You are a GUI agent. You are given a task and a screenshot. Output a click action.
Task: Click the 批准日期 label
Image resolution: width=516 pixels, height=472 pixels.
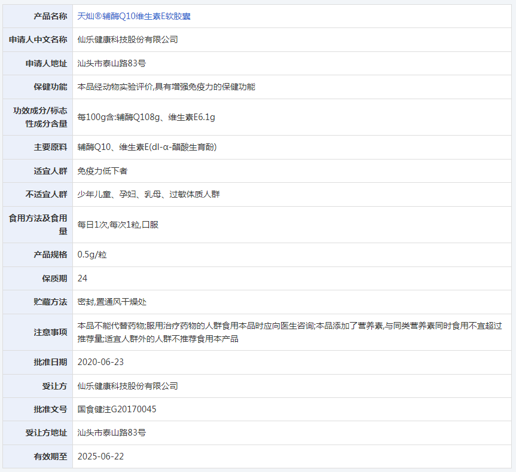point(50,362)
